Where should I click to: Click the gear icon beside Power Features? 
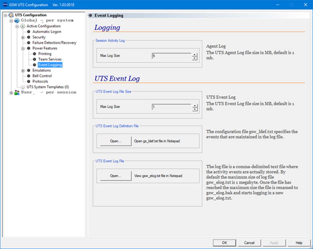pyautogui.click(x=28, y=48)
